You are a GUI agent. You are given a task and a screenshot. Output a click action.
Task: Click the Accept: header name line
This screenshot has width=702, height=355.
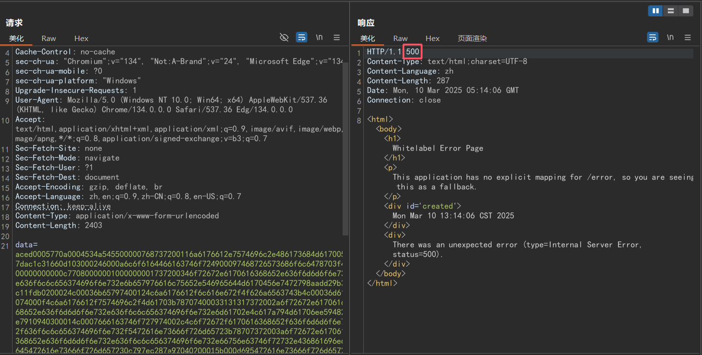[30, 119]
